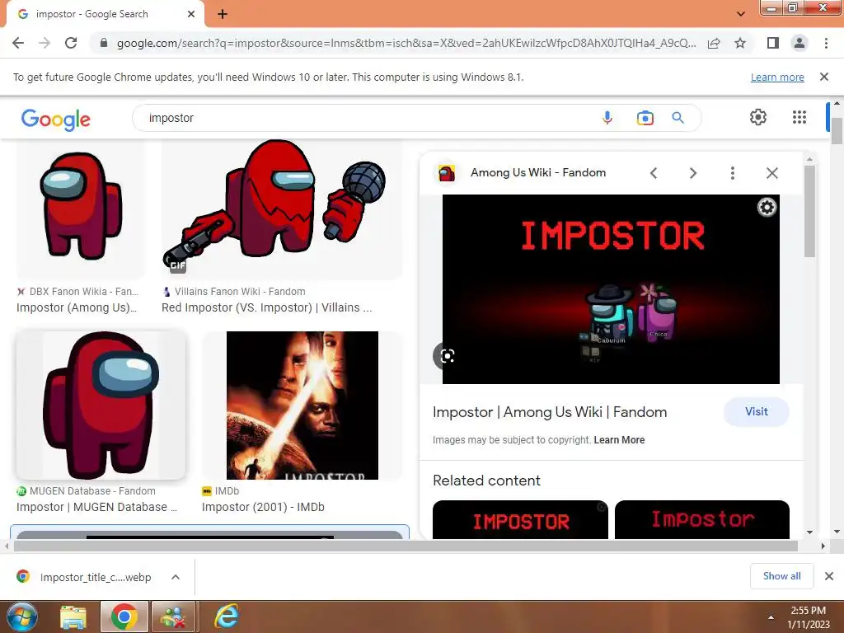The height and width of the screenshot is (633, 844).
Task: Open Red Impostor (VS. Impostor) Villains link
Action: 266,307
